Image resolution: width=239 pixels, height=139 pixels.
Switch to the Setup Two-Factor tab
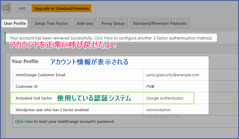[x=51, y=23]
